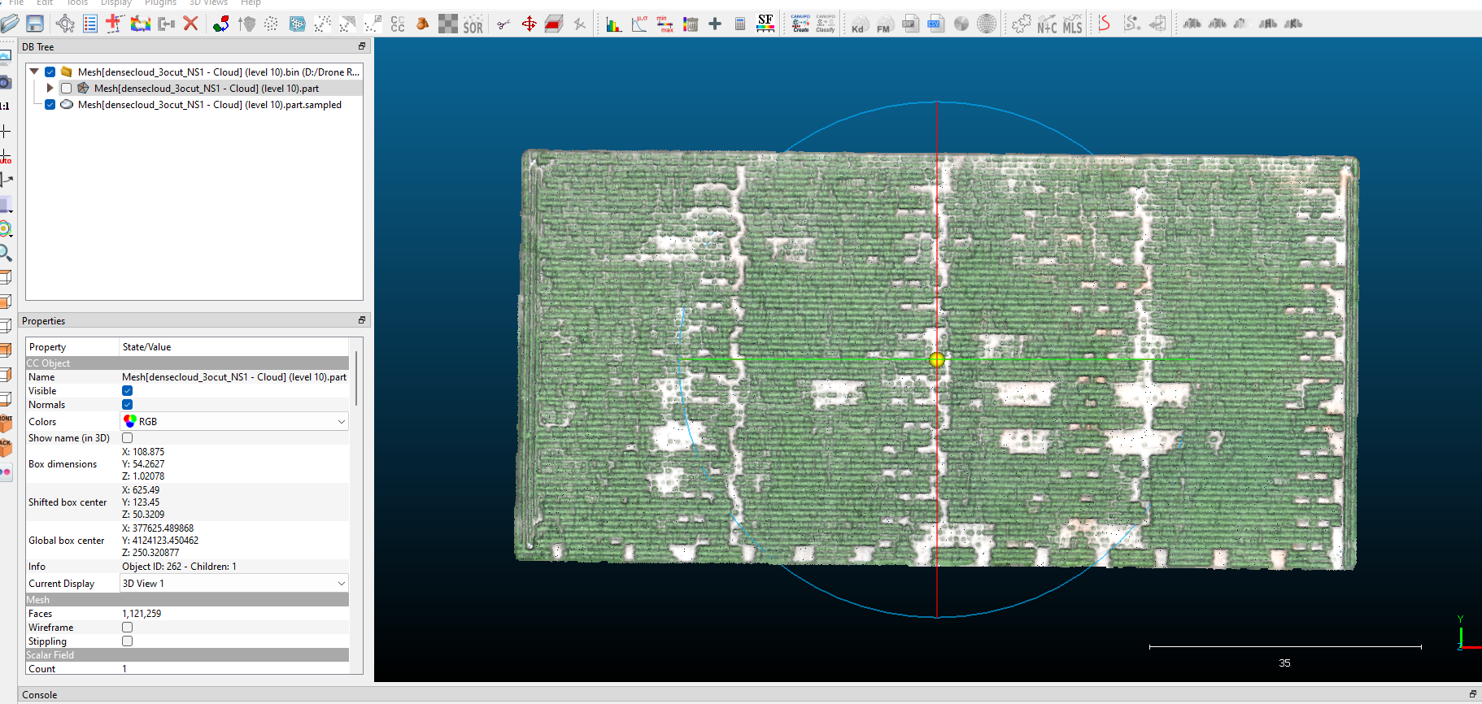The width and height of the screenshot is (1482, 704).
Task: Click the float button of DB Tree panel
Action: click(x=362, y=46)
